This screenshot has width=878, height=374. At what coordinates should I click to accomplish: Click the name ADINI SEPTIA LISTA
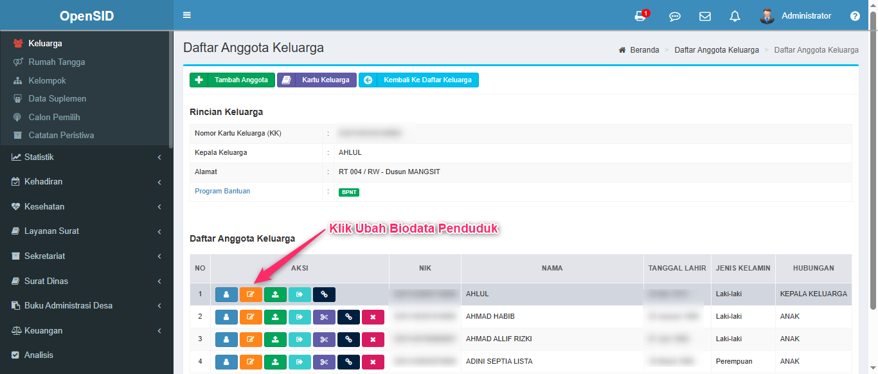click(499, 362)
